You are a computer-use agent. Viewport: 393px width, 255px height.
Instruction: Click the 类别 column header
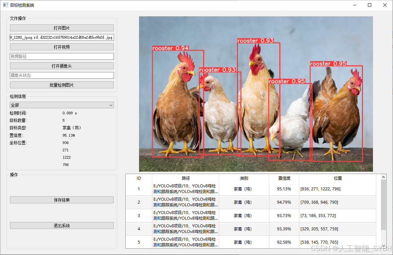(244, 178)
